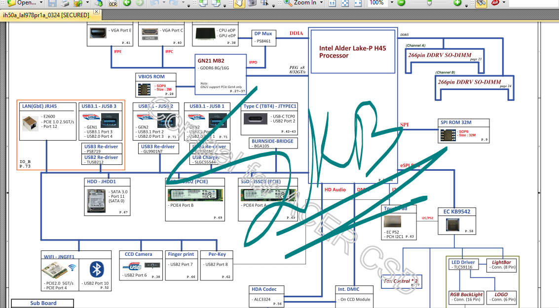Viewport: 559px width, 308px height.
Task: Choose the Select text tool
Action: (x=264, y=3)
